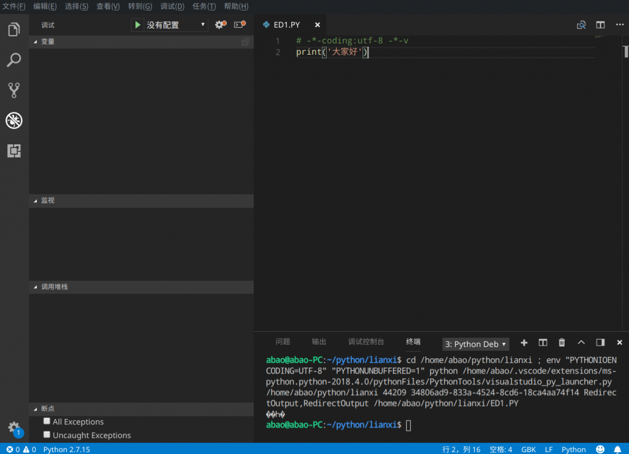Screen dimensions: 629x454
Task: Open the Extensions view
Action: click(x=14, y=151)
